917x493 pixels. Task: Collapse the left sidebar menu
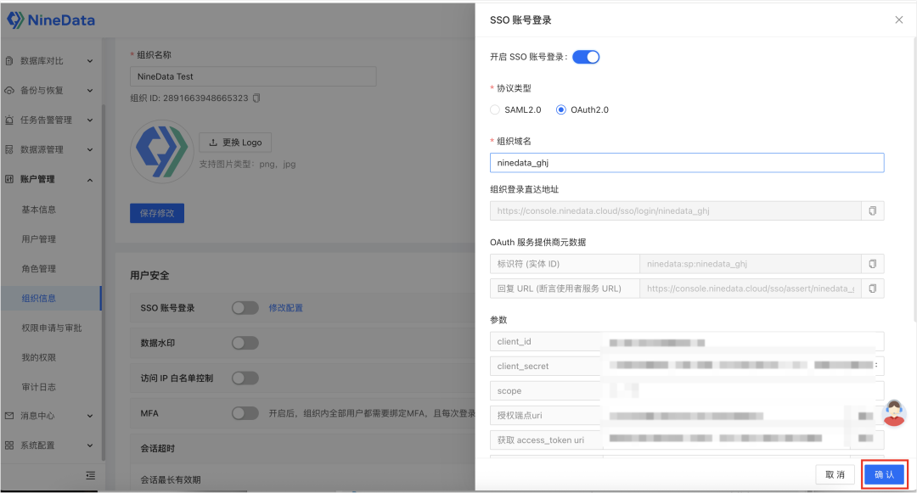coord(90,475)
